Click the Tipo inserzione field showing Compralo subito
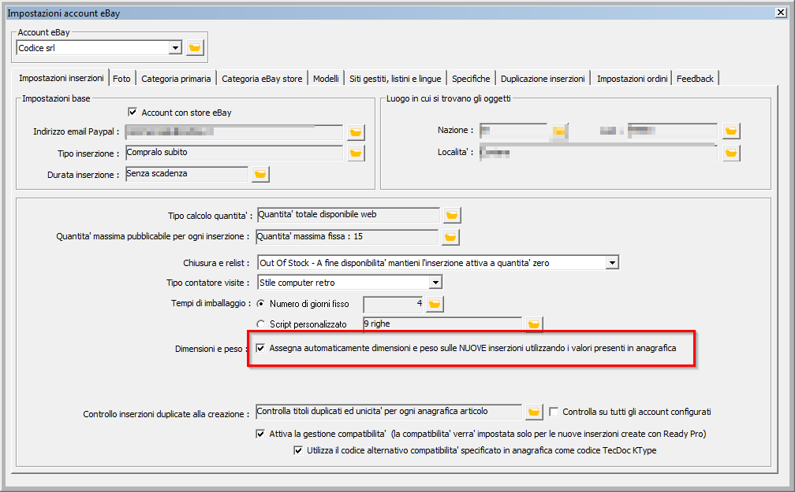The image size is (795, 492). 234,153
